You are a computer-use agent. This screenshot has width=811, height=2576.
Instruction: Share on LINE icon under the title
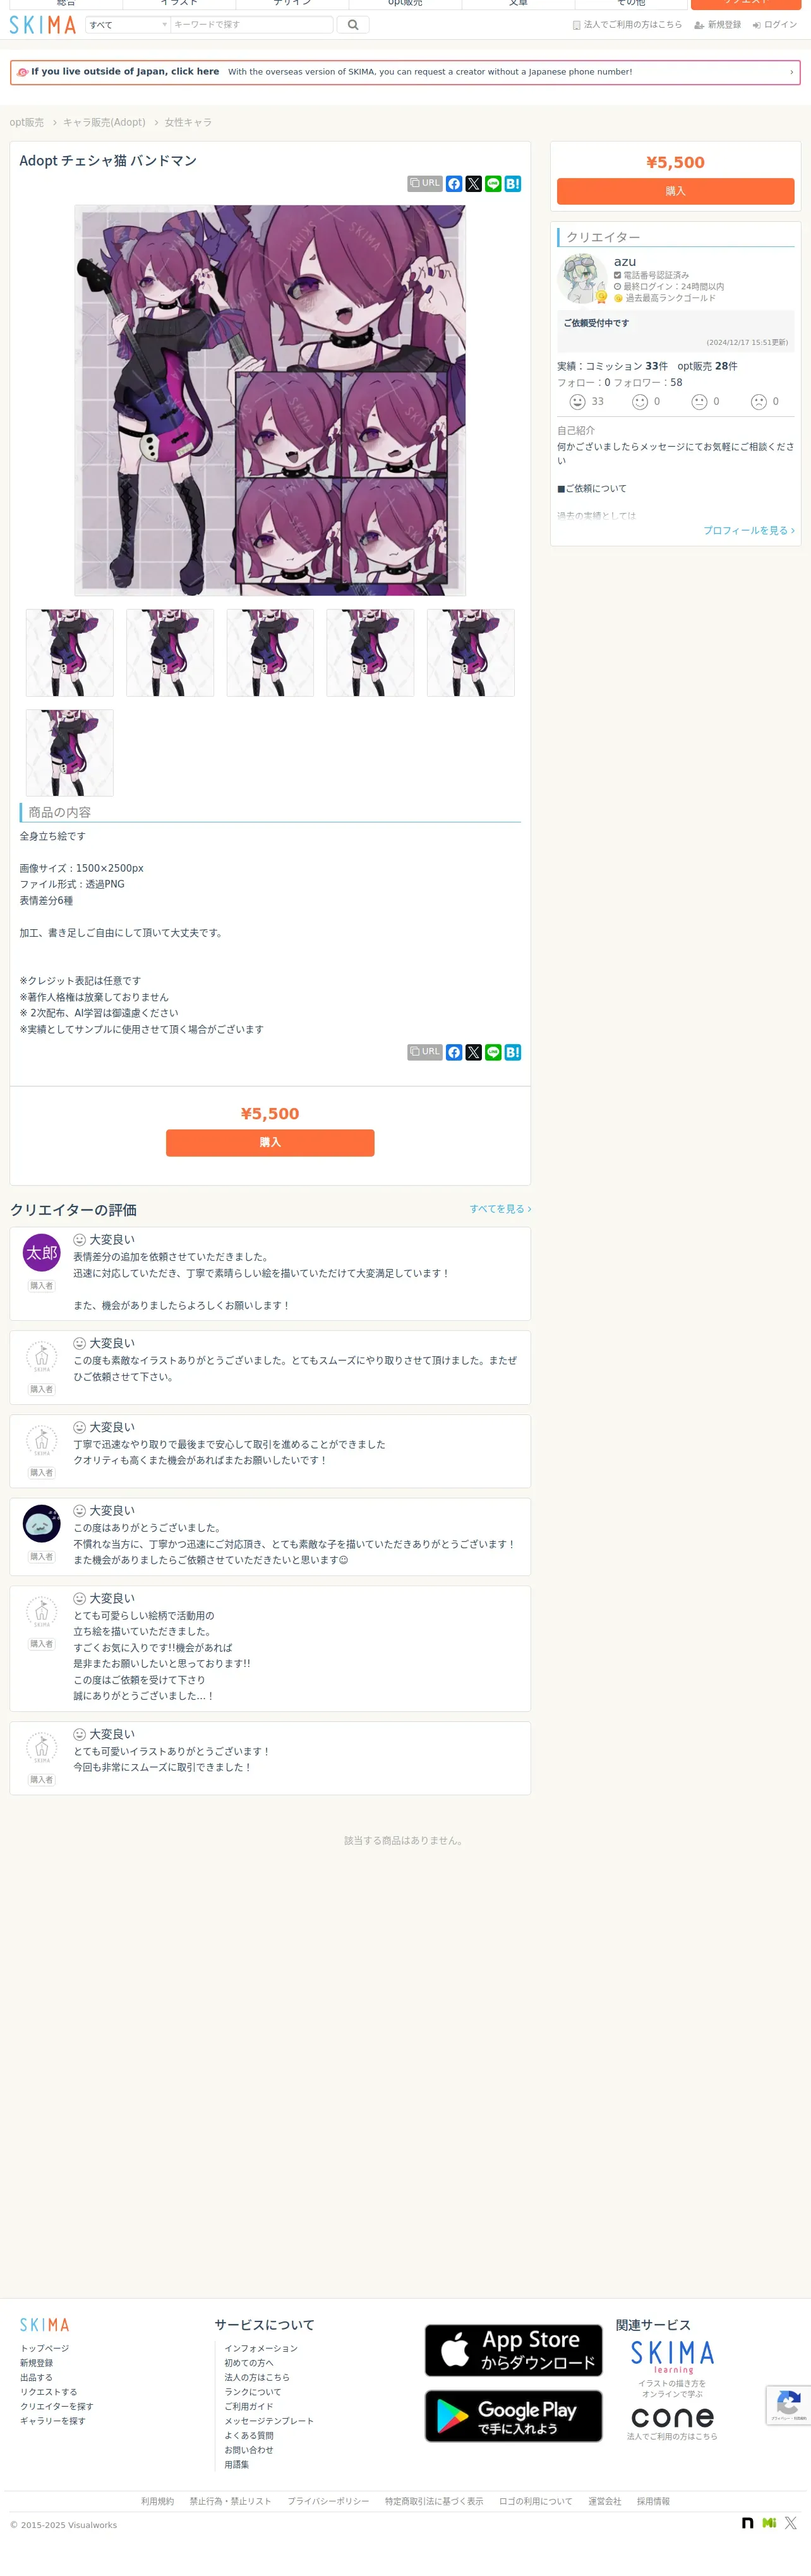pyautogui.click(x=493, y=184)
